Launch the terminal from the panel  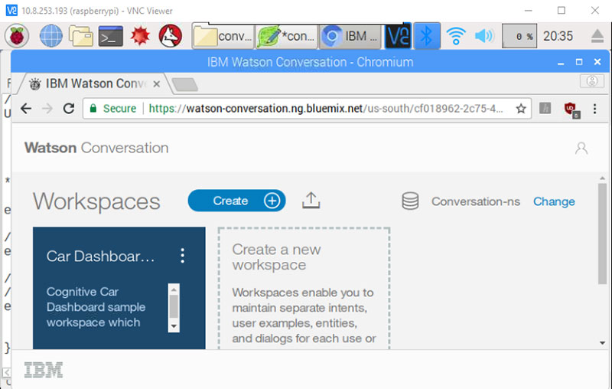pos(111,36)
